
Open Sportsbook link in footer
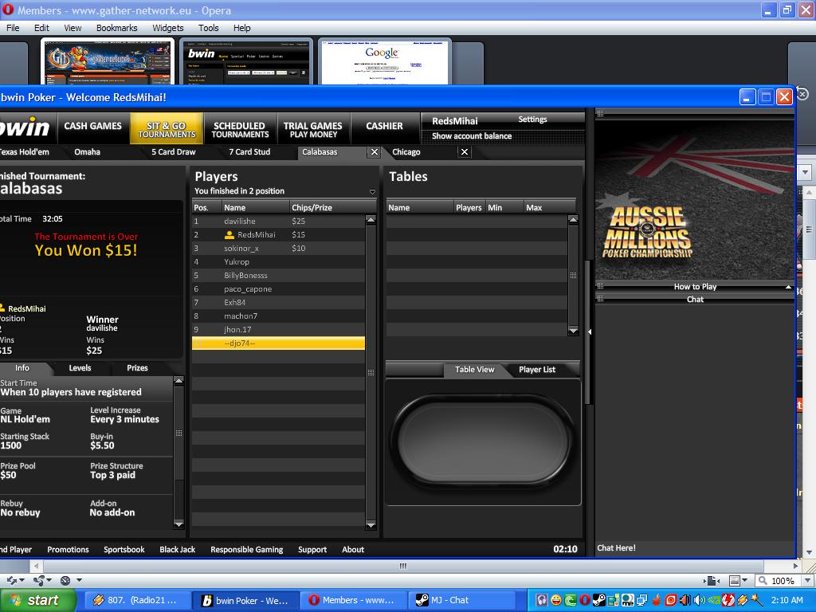click(124, 550)
